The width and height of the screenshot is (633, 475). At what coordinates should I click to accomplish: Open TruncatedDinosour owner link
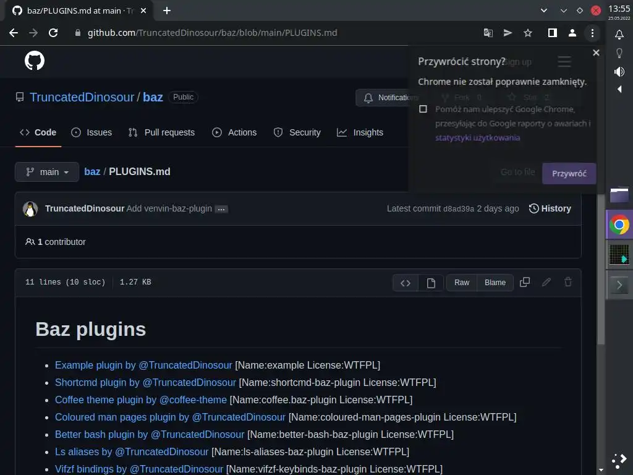[82, 97]
